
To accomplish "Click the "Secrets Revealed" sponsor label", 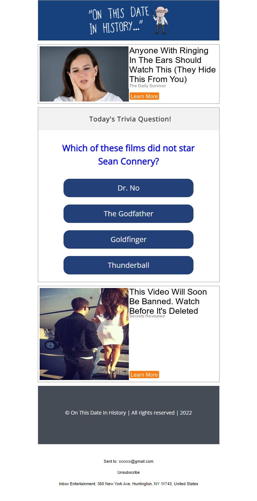I will (x=147, y=316).
